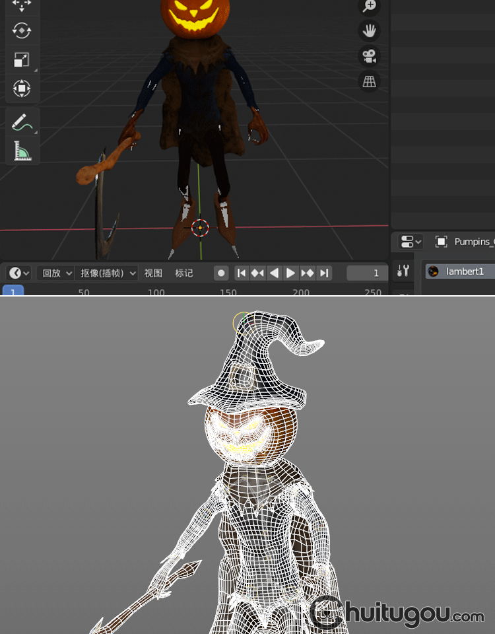Click the hand icon to pan the view

(x=369, y=30)
